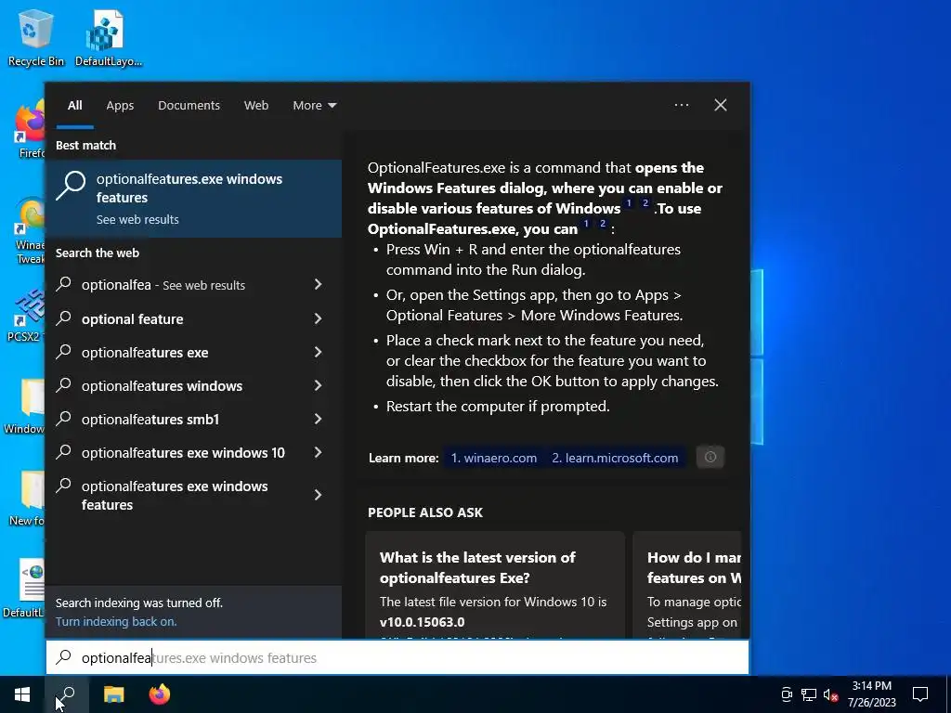Select 'optionalfeatures exe windows 10' suggestion
951x713 pixels.
[x=183, y=453]
